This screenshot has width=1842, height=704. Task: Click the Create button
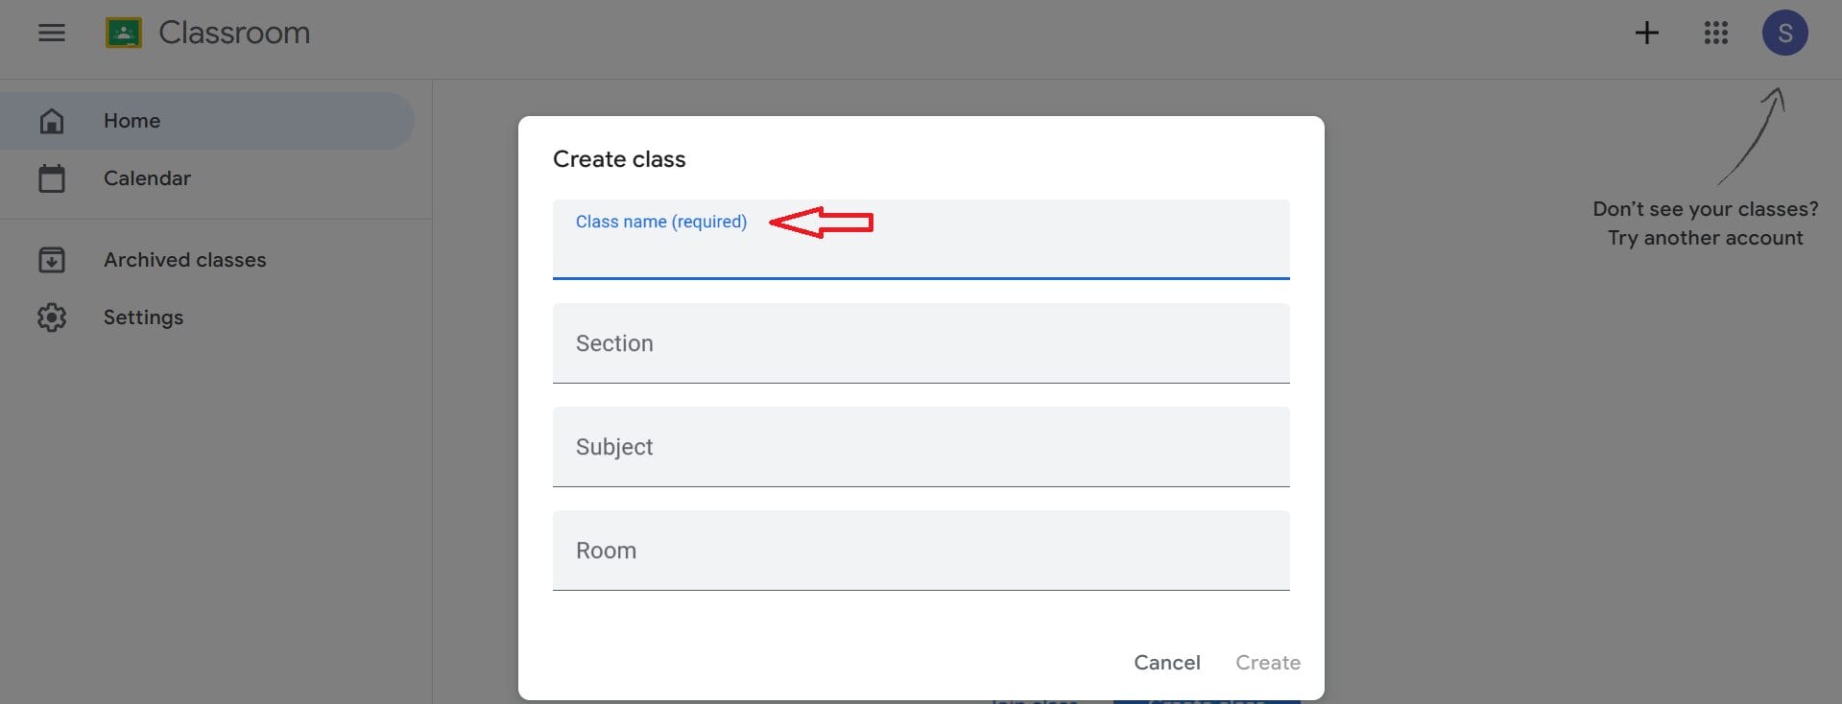(x=1267, y=662)
